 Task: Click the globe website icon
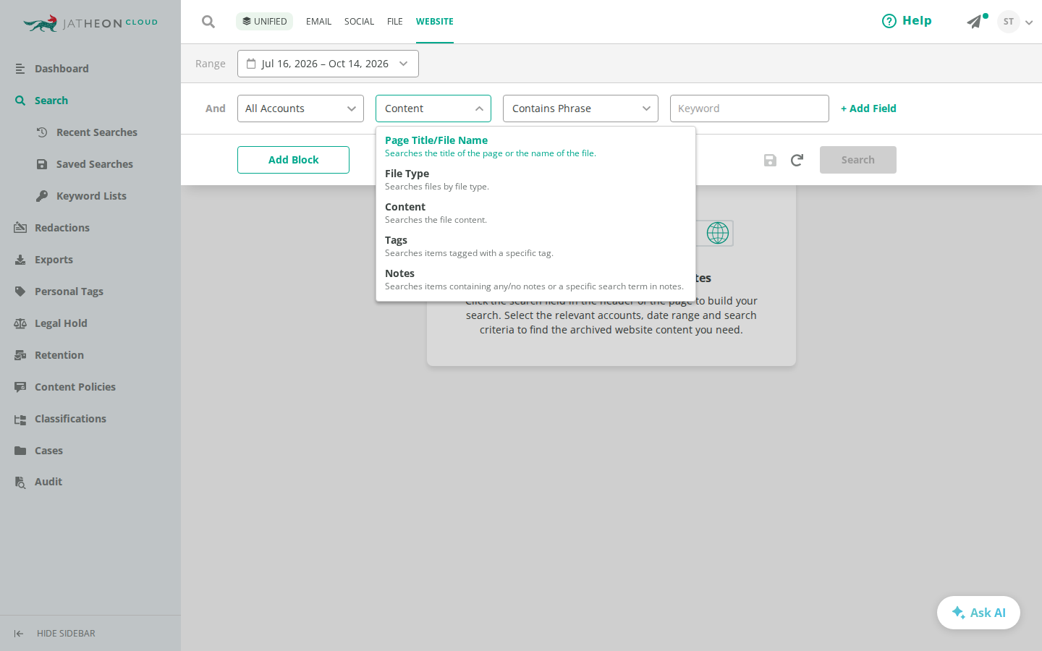tap(718, 233)
